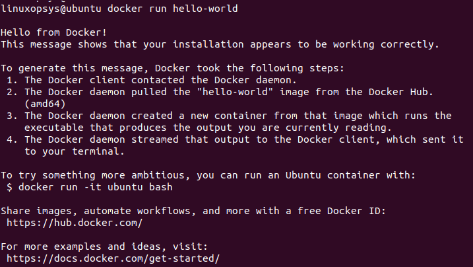Click the command 'docker run hello-world'
This screenshot has width=473, height=267.
point(173,9)
